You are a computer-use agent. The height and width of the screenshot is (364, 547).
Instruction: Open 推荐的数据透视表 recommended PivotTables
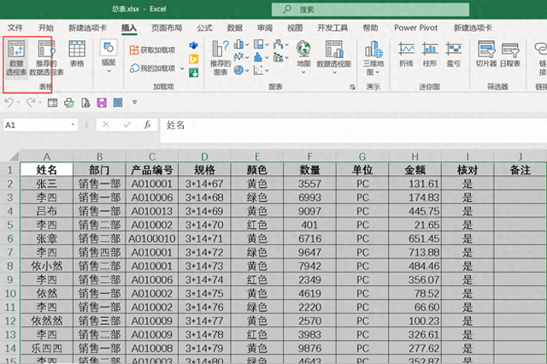click(46, 58)
